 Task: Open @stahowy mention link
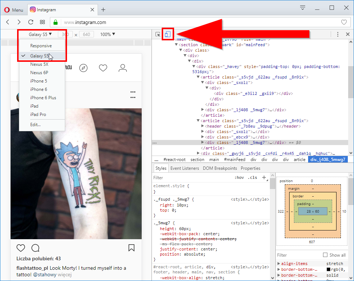point(45,275)
